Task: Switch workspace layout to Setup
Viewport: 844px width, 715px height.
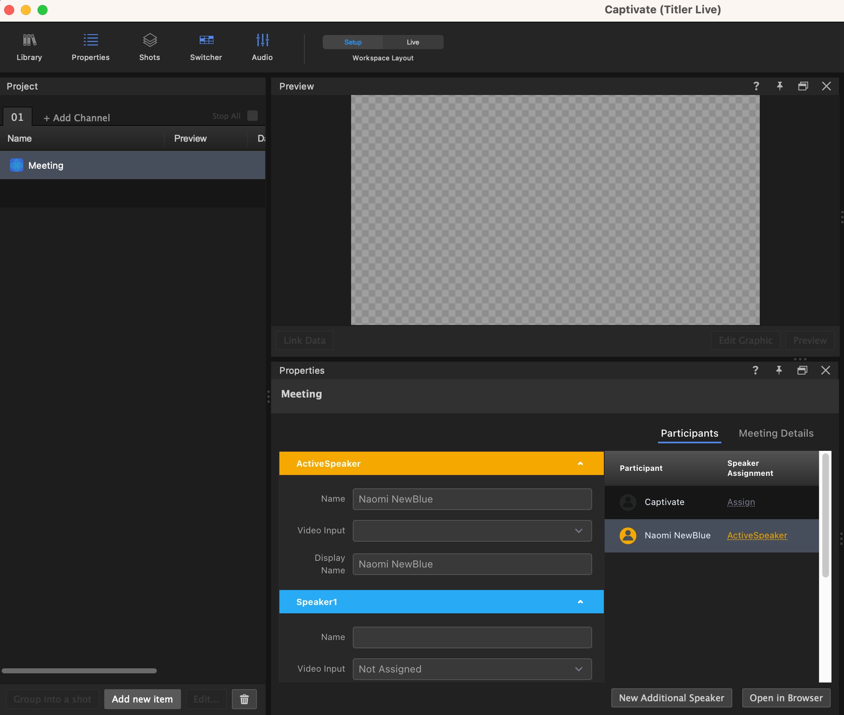Action: coord(353,42)
